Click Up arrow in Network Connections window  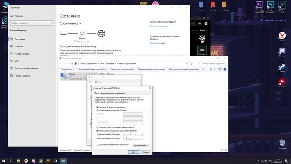[x=72, y=64]
